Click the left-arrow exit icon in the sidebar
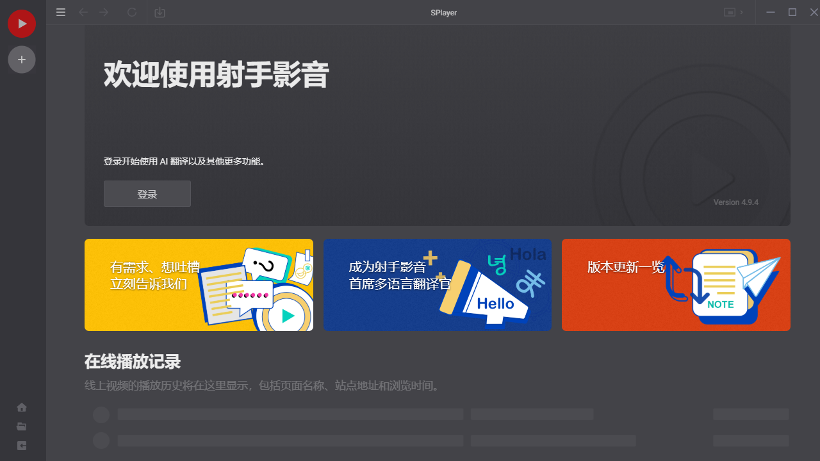The image size is (820, 461). pos(22,446)
